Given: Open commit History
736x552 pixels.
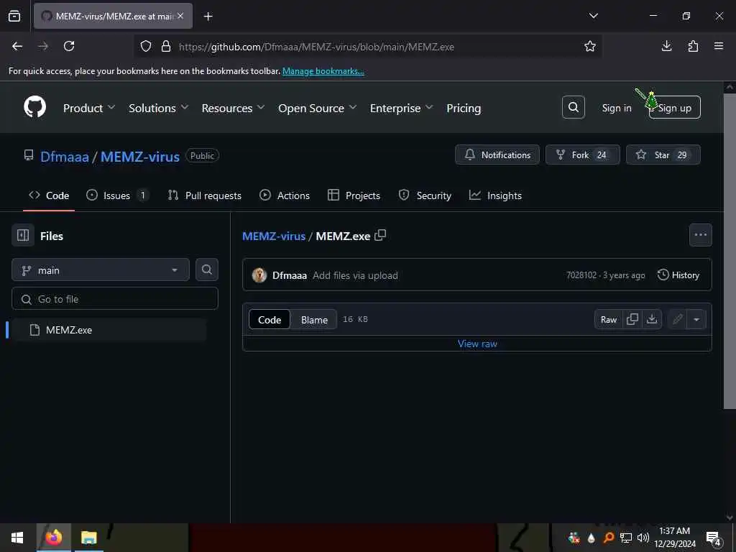Looking at the screenshot, I should pos(678,275).
